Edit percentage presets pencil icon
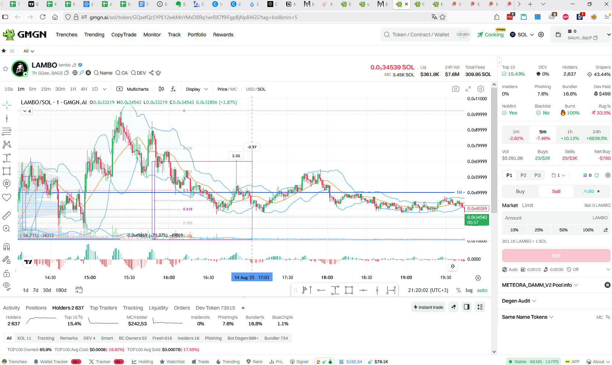The height and width of the screenshot is (365, 612). 606,230
